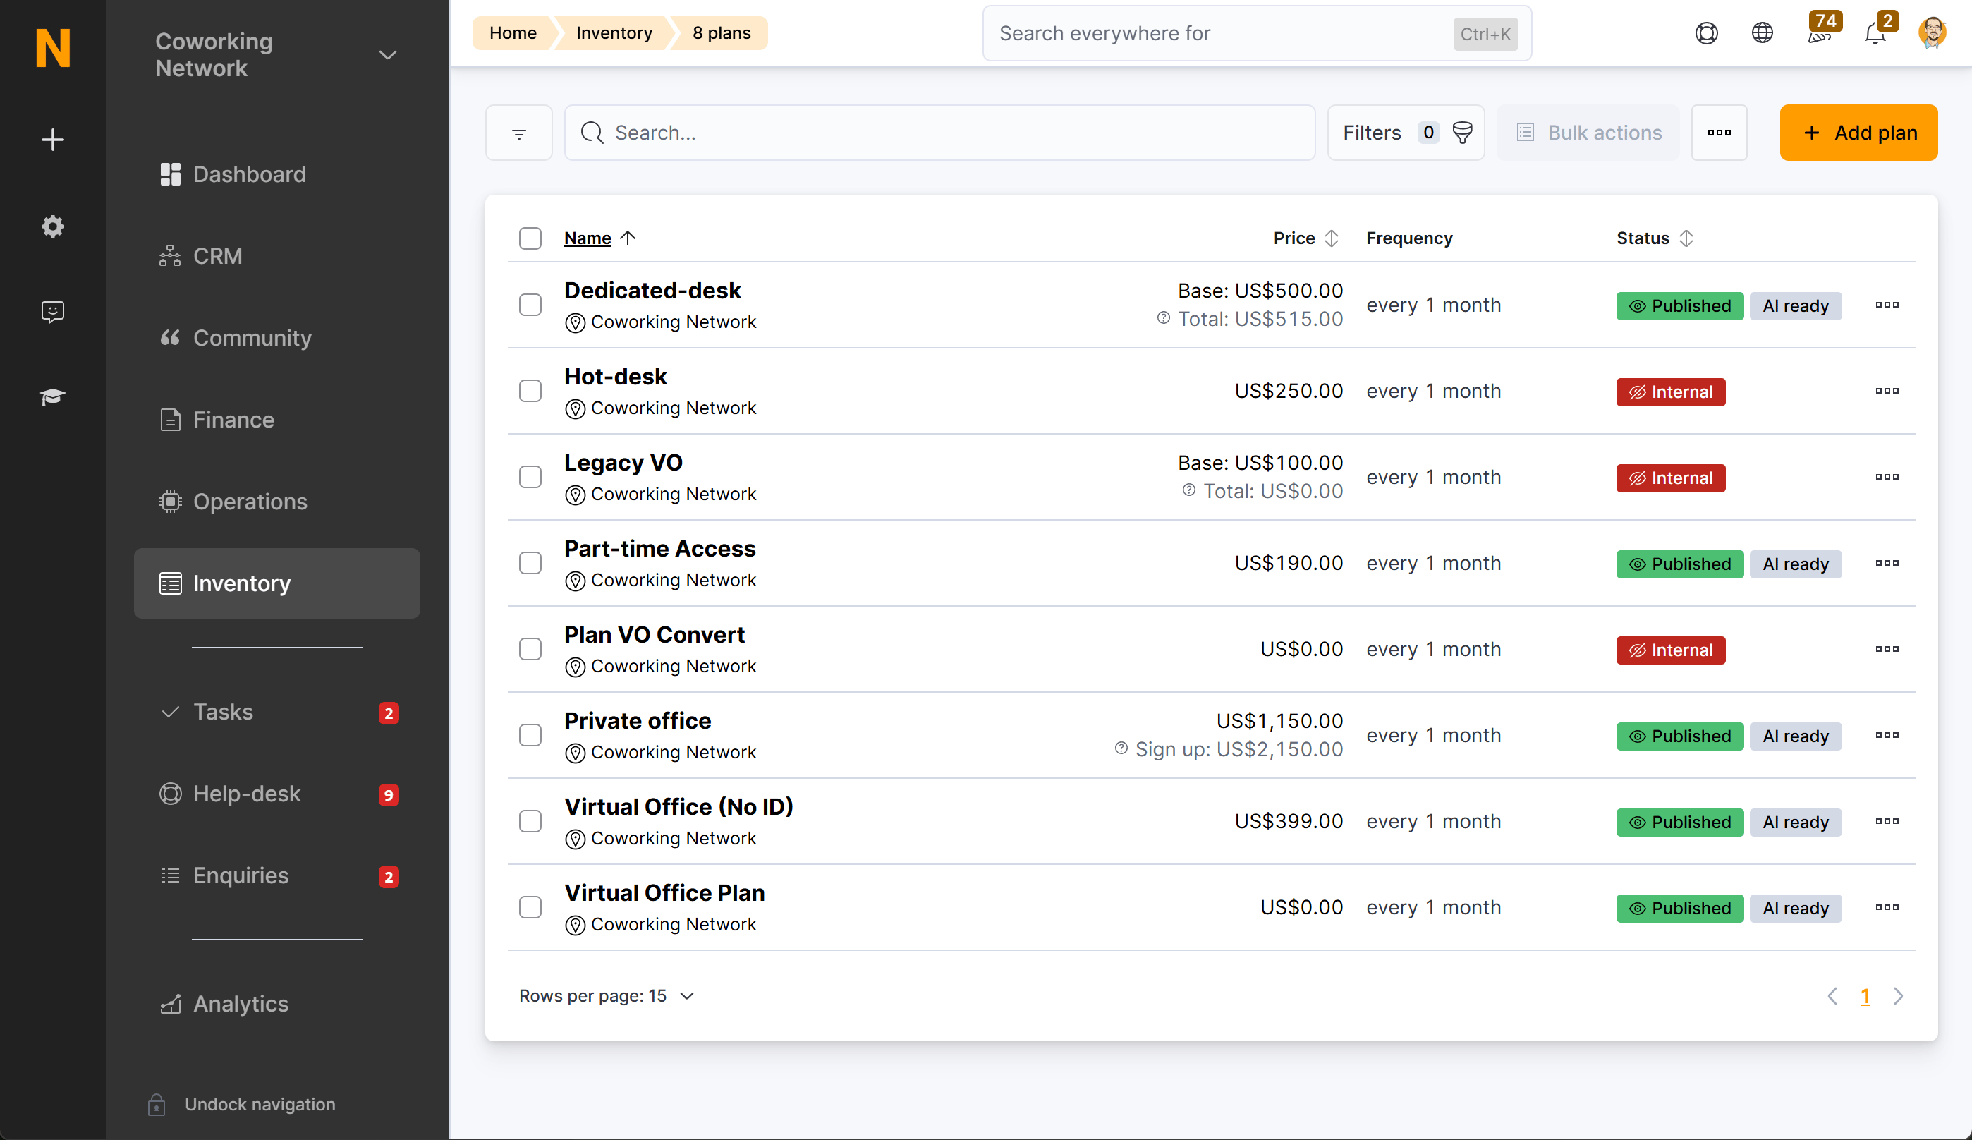This screenshot has height=1140, width=1972.
Task: Open the Hot-desk plan name
Action: [615, 376]
